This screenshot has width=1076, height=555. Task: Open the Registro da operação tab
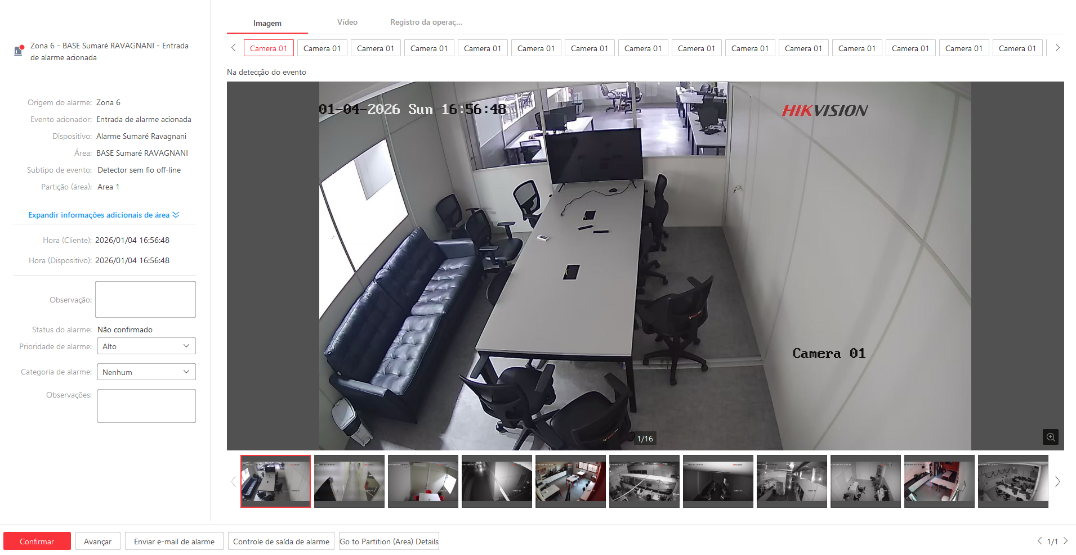pos(426,22)
